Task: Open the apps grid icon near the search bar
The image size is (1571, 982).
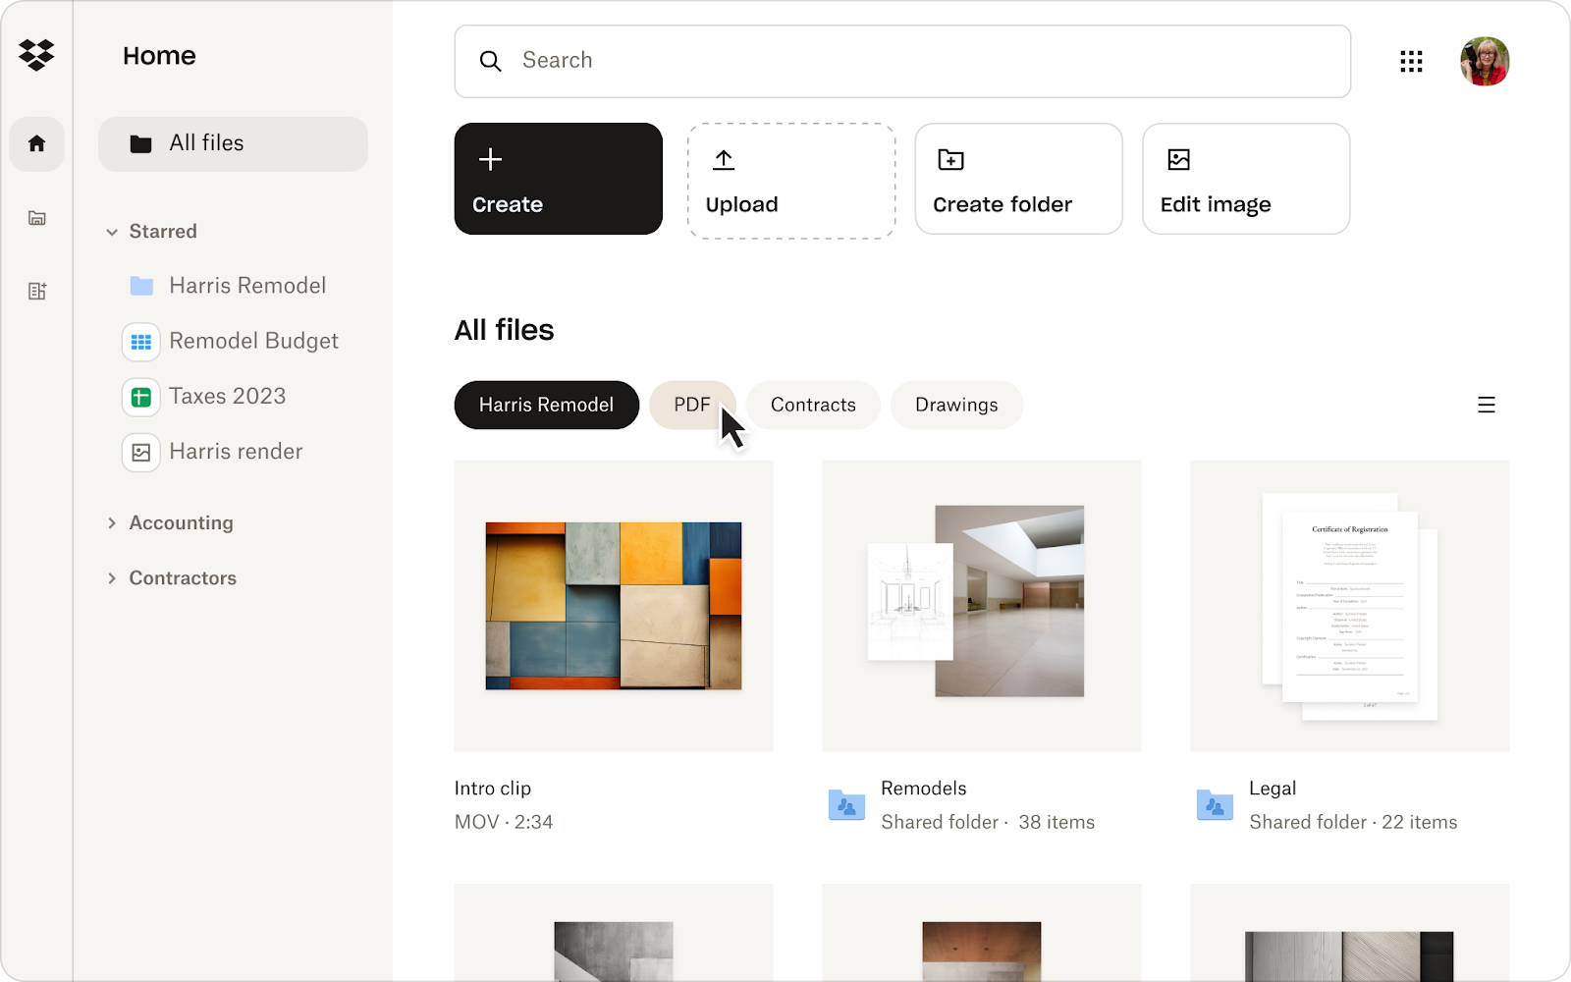Action: click(1411, 61)
